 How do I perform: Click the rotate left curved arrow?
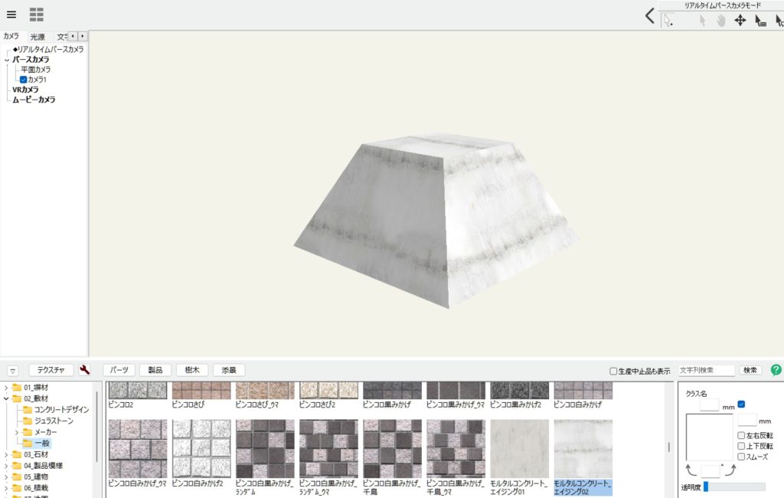coord(691,468)
